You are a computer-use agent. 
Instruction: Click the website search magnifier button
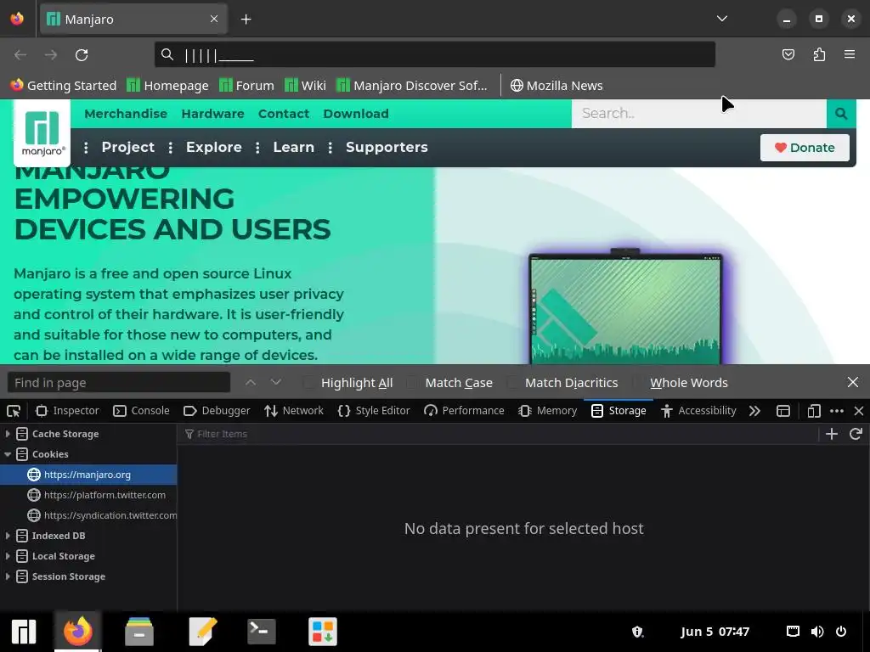[841, 114]
